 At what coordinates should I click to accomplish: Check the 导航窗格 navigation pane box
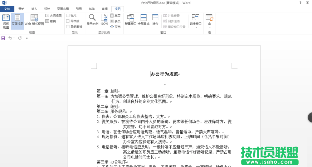tap(68, 26)
